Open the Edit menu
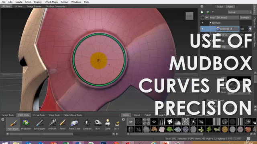257x144 pixels. (x=10, y=2)
